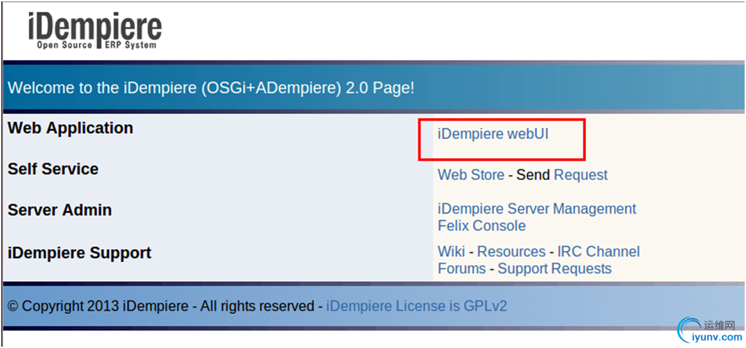746x348 pixels.
Task: Click the Web Application heading
Action: (70, 128)
